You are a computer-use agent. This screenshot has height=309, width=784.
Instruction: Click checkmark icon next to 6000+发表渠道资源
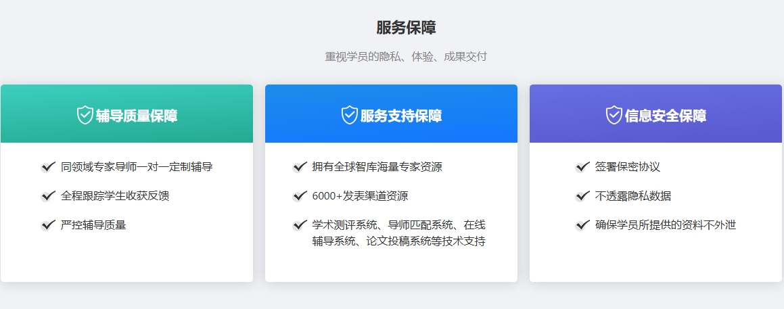(x=300, y=196)
